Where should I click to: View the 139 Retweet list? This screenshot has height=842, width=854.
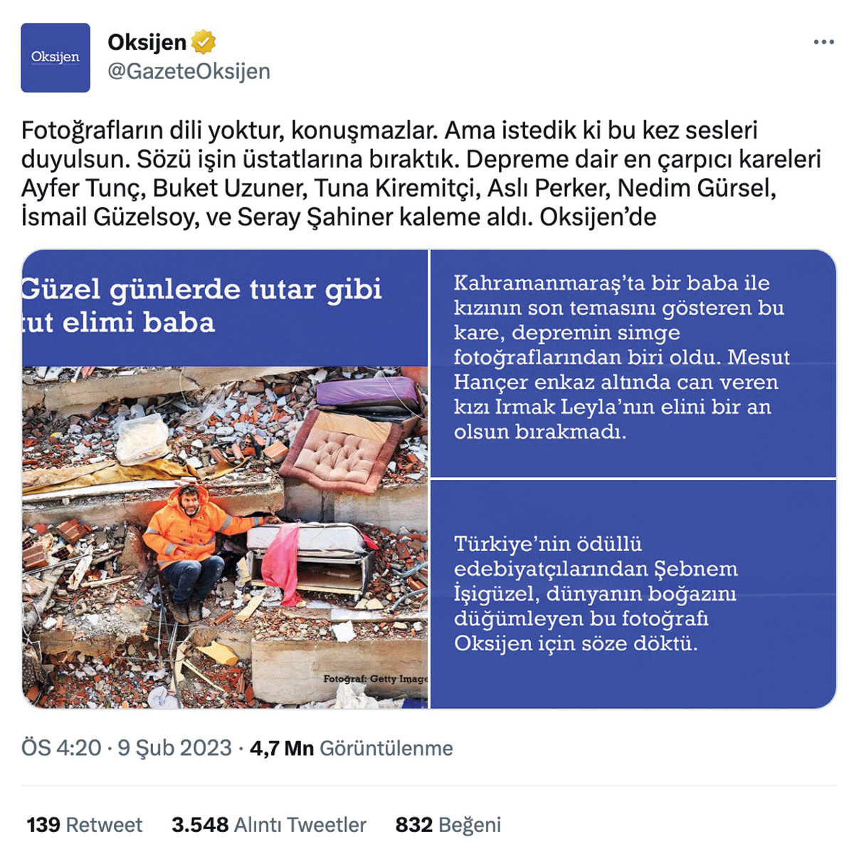pyautogui.click(x=84, y=824)
